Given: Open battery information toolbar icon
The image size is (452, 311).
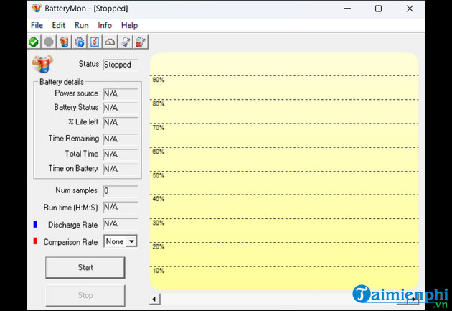Looking at the screenshot, I should pyautogui.click(x=64, y=42).
